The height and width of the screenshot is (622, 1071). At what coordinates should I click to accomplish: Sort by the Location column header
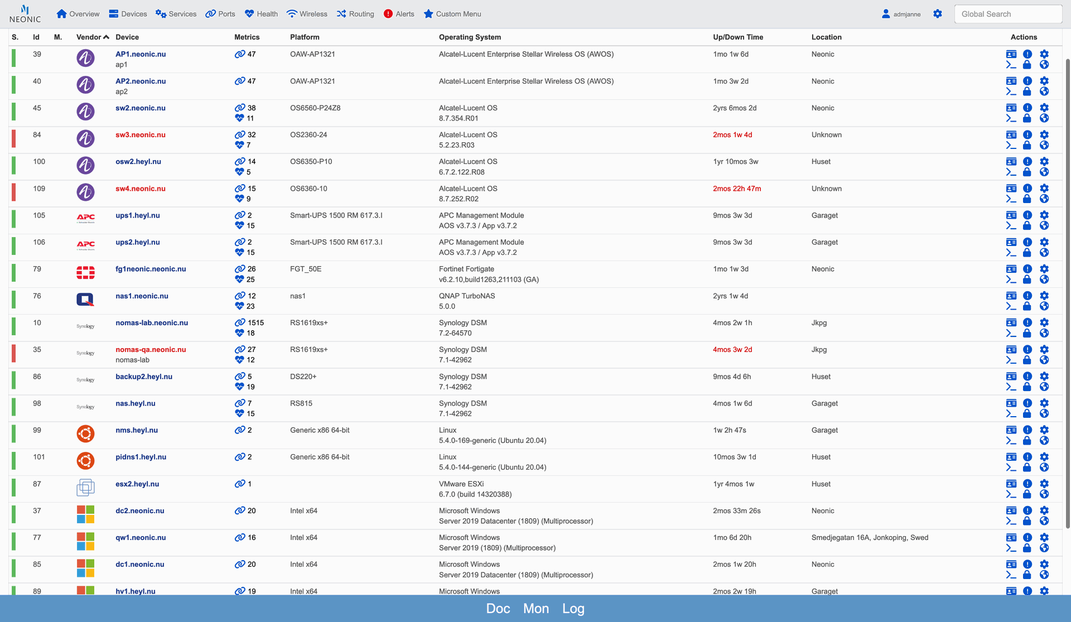pos(826,37)
